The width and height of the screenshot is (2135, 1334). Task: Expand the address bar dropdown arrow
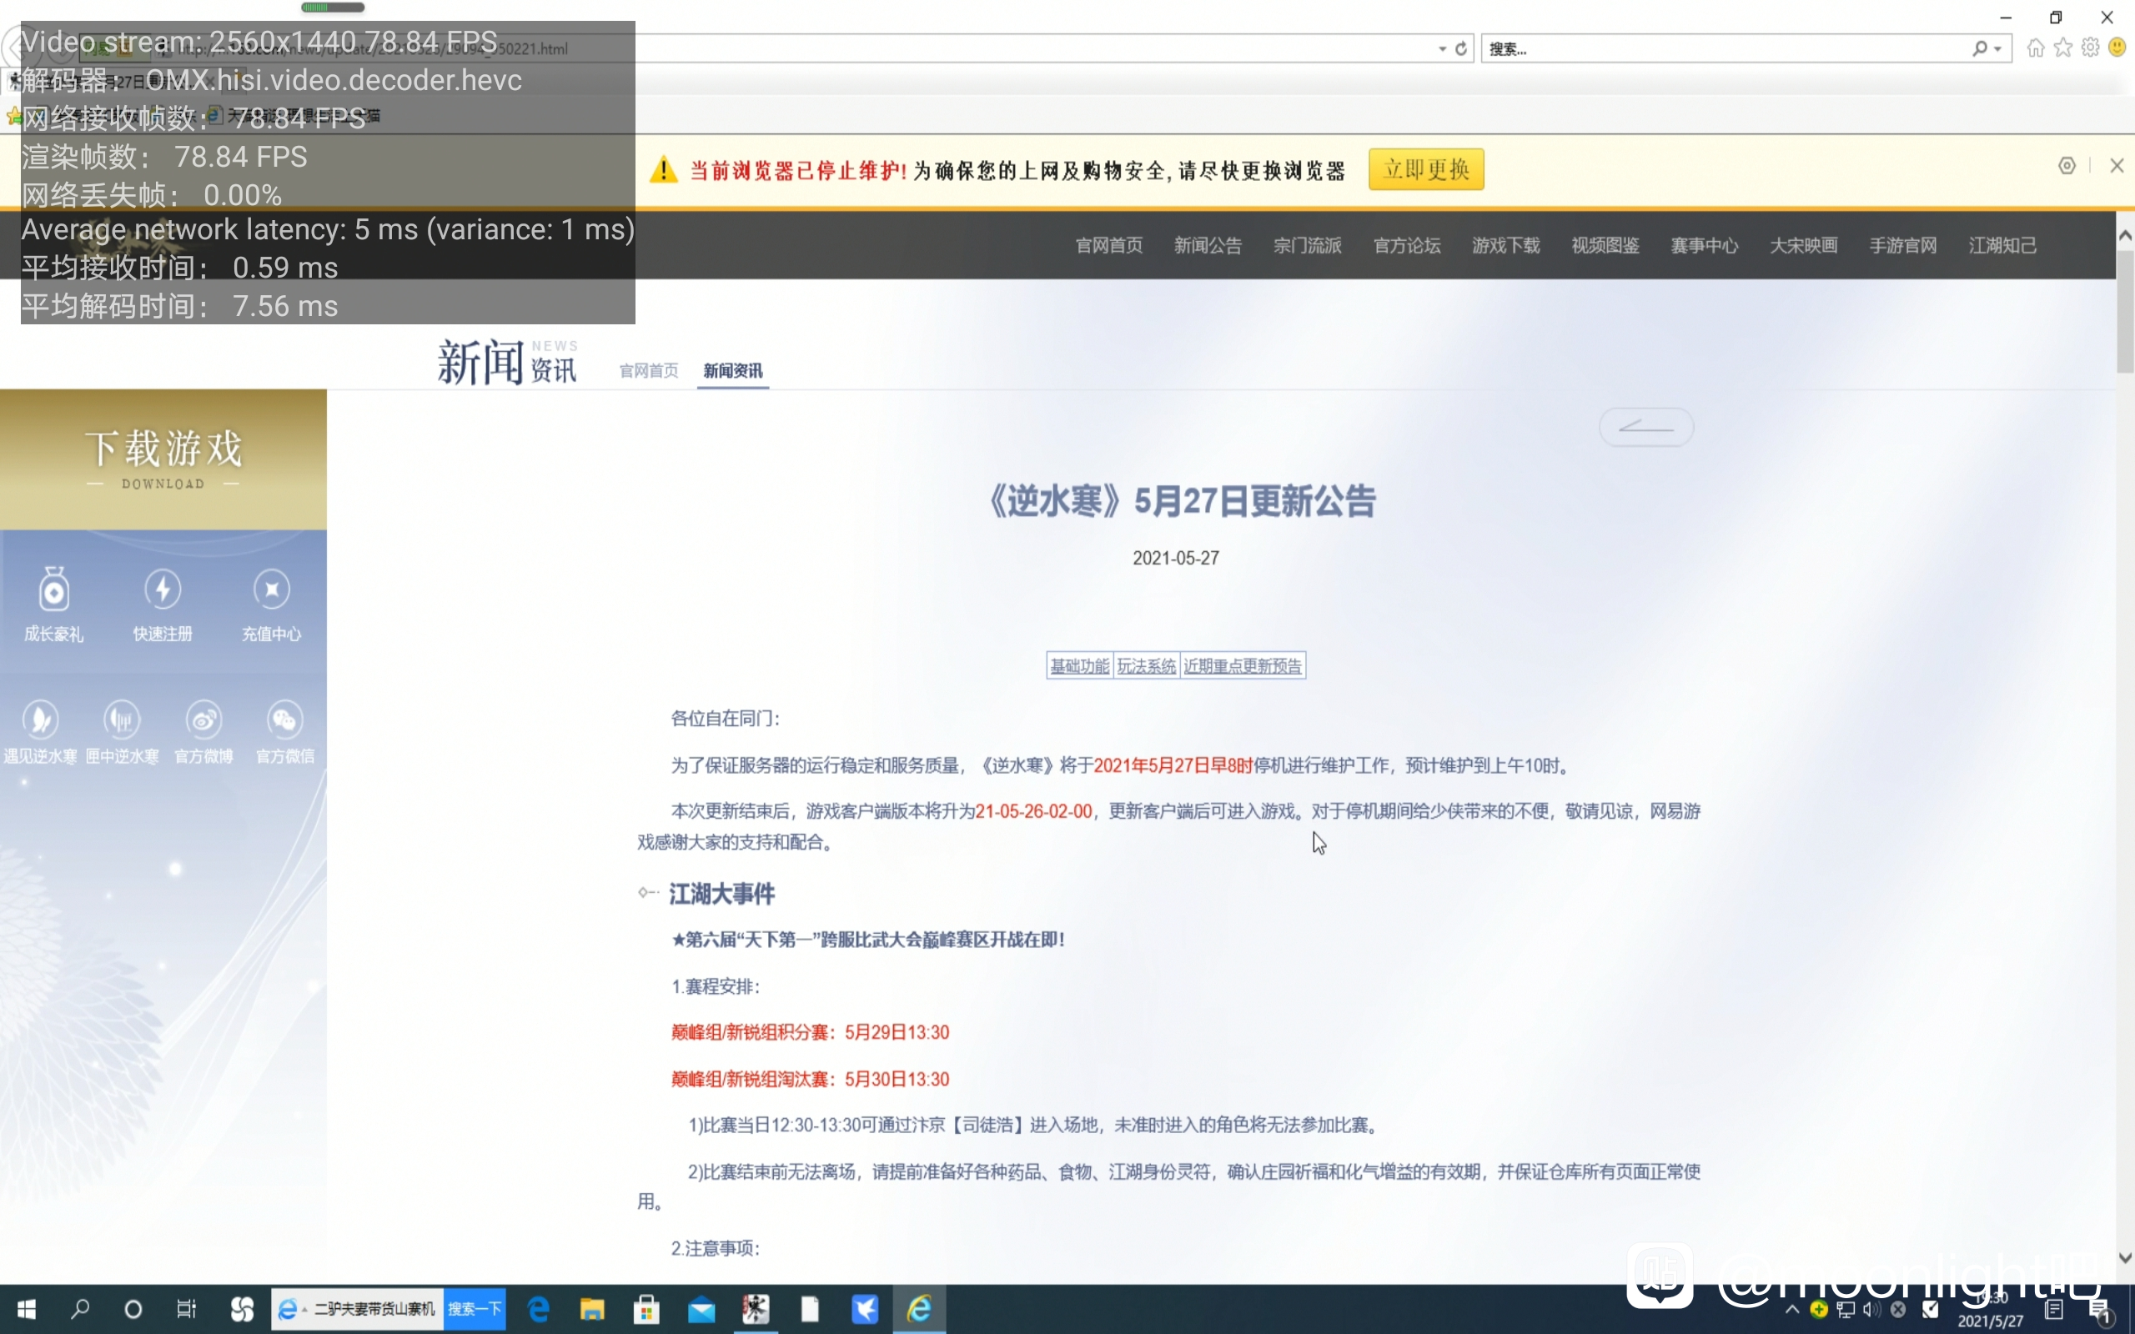click(1443, 49)
